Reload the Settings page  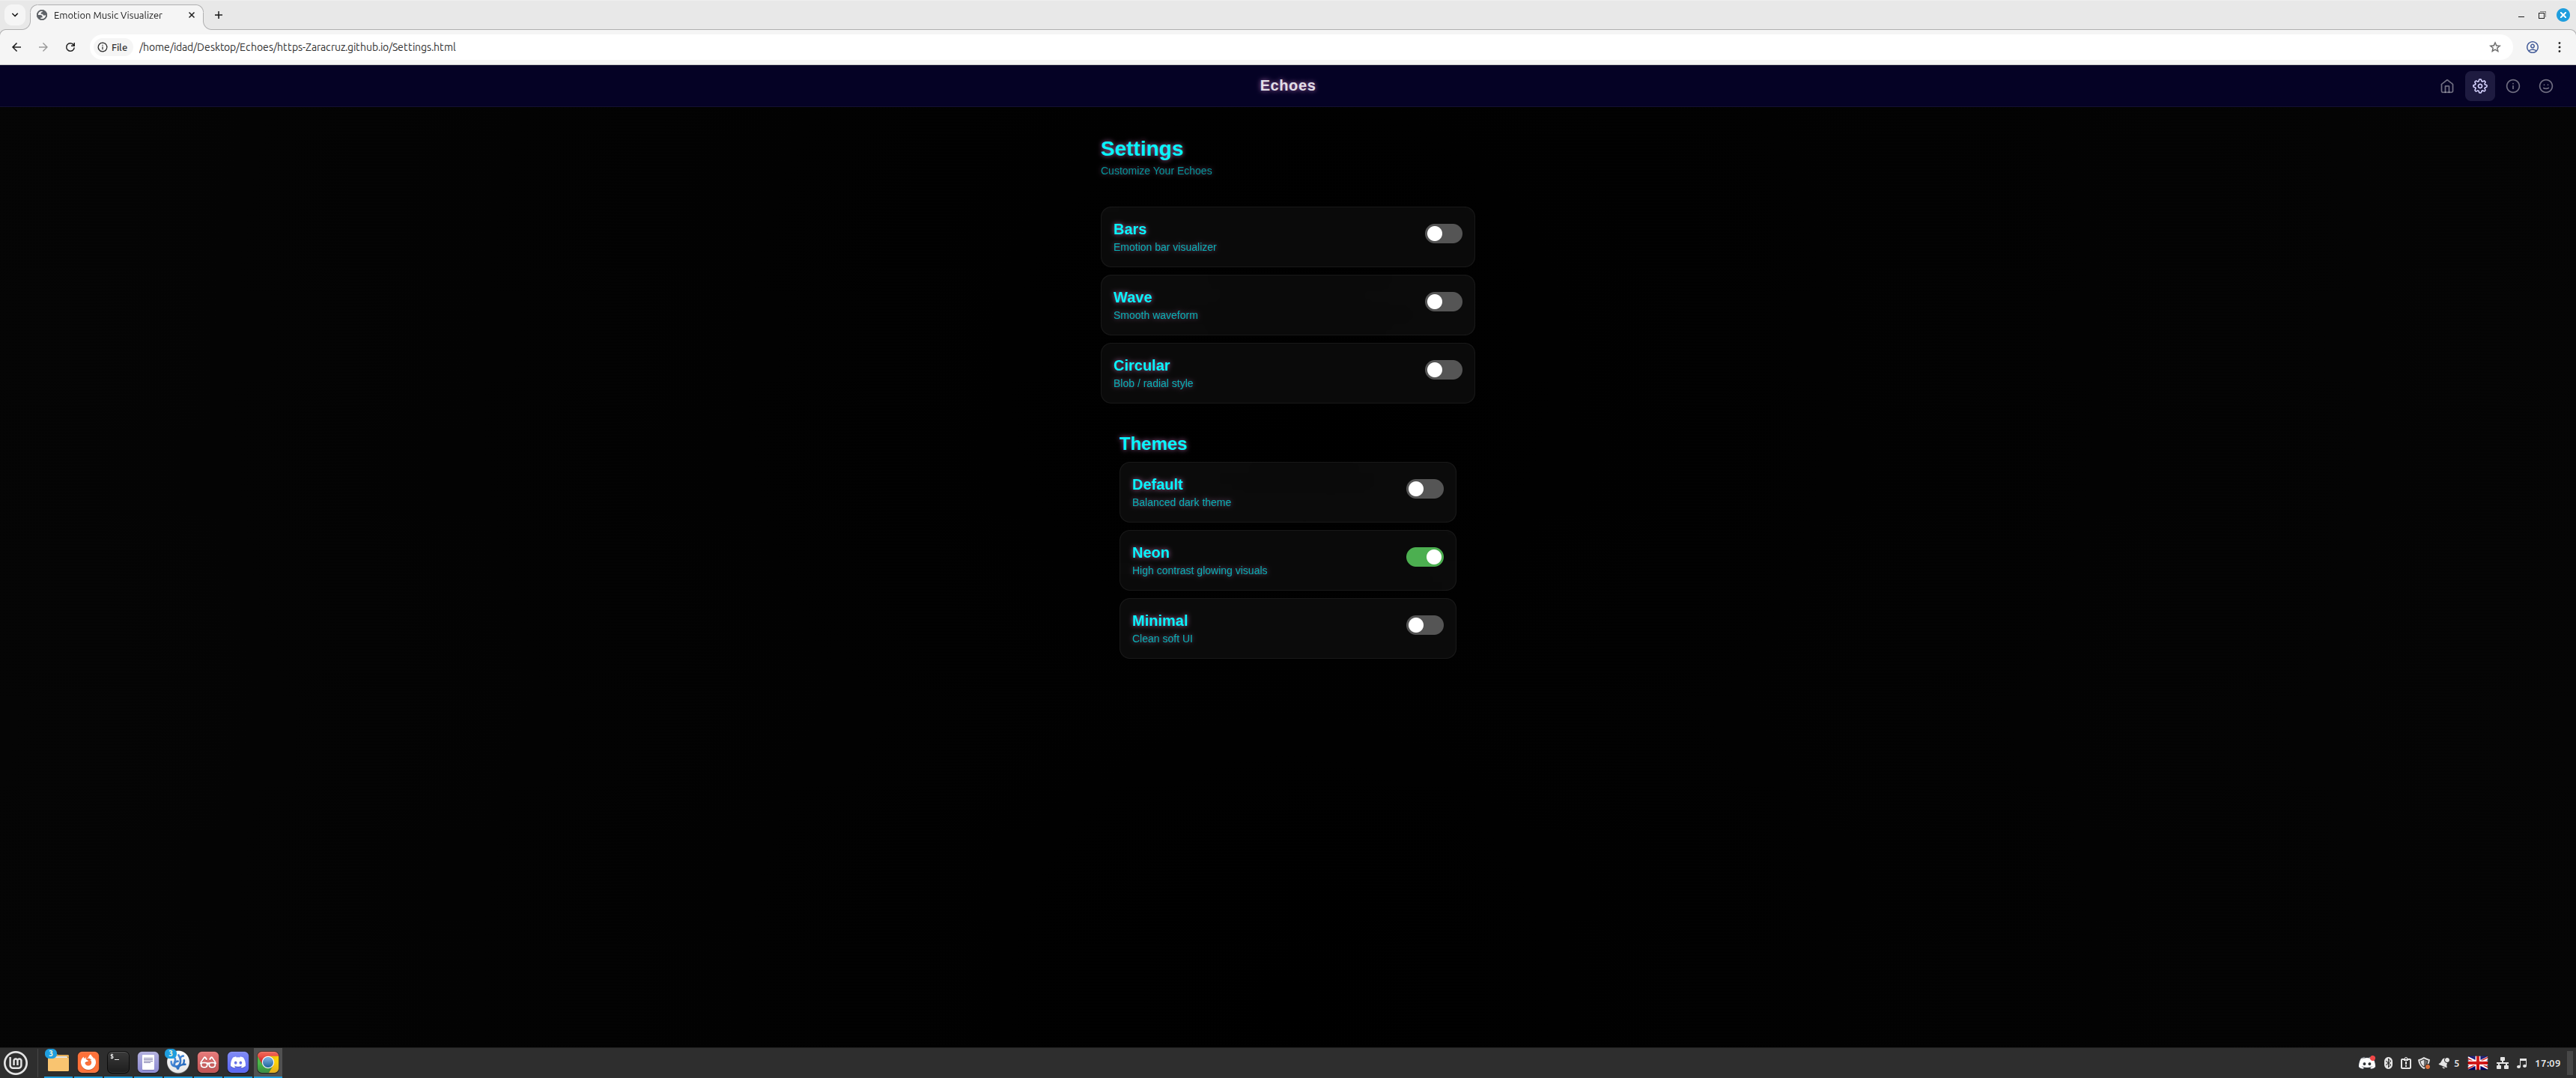click(70, 46)
